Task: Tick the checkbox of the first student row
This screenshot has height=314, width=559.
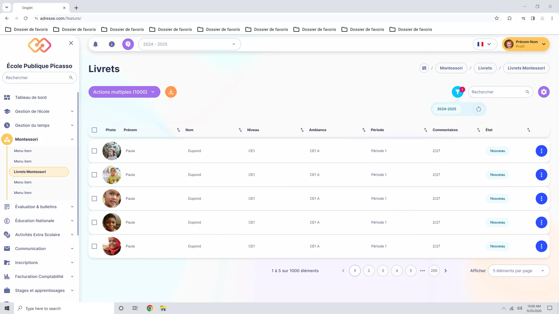Action: pos(94,151)
